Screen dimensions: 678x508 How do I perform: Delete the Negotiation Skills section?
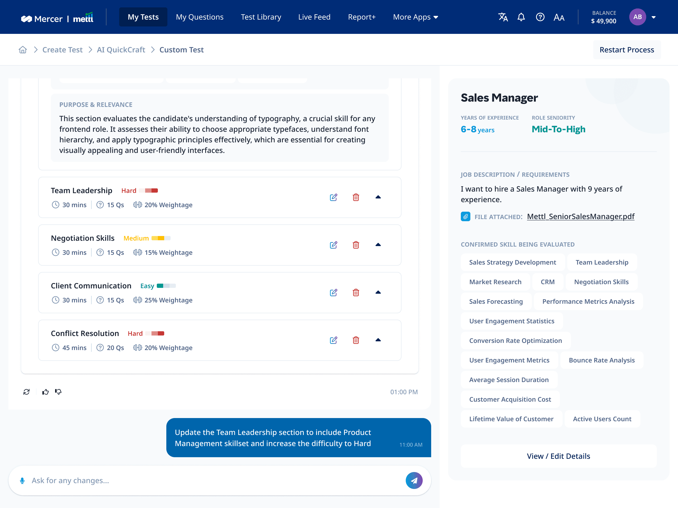(x=355, y=245)
